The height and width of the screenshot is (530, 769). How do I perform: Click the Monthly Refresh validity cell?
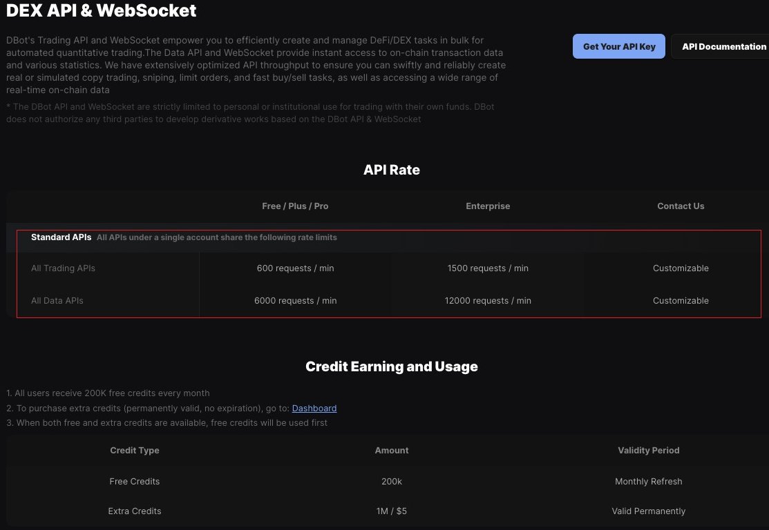click(648, 481)
